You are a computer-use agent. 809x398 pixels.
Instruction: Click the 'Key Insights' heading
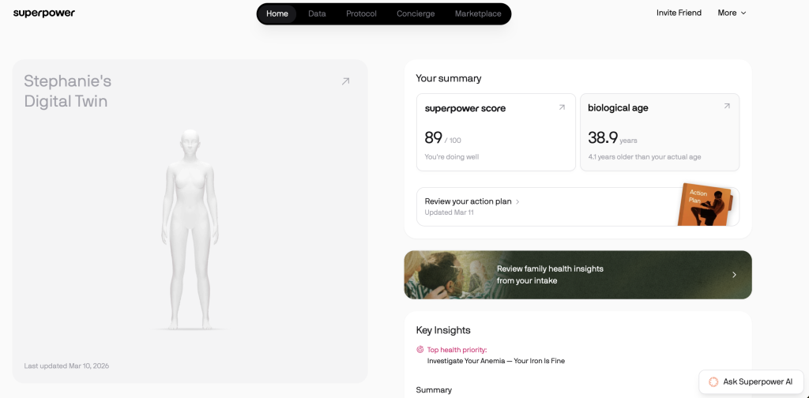443,330
